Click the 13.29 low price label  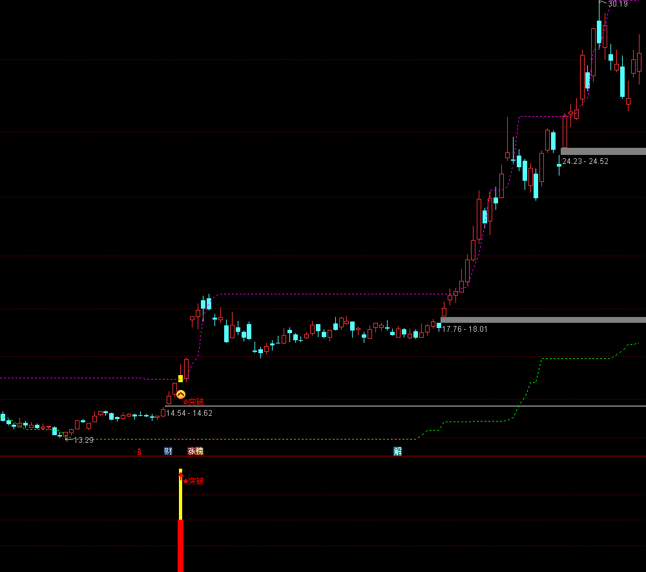pos(83,440)
